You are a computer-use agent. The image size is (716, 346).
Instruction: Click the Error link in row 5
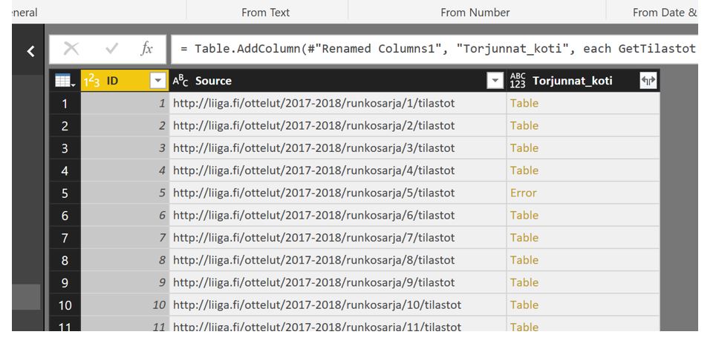point(523,193)
